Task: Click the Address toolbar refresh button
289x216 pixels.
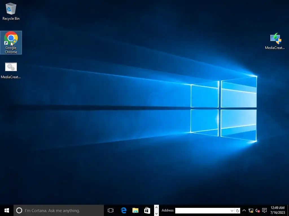Action: [x=238, y=211]
